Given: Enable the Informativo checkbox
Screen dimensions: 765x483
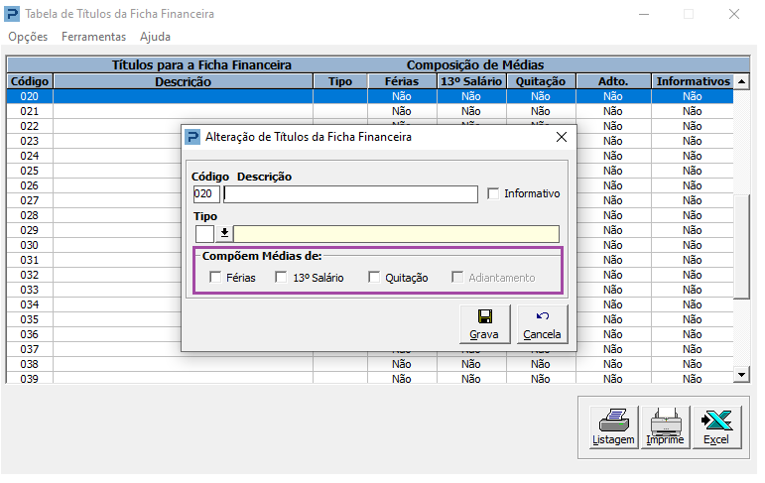Looking at the screenshot, I should (x=494, y=193).
